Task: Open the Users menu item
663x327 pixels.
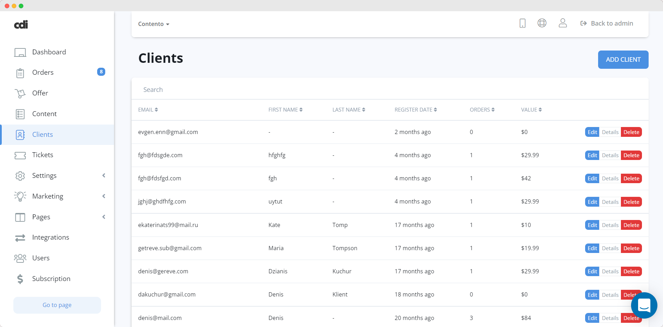Action: point(41,258)
